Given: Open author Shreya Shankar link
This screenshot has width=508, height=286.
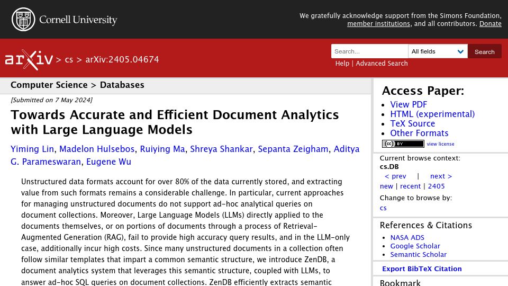Looking at the screenshot, I should [221, 149].
